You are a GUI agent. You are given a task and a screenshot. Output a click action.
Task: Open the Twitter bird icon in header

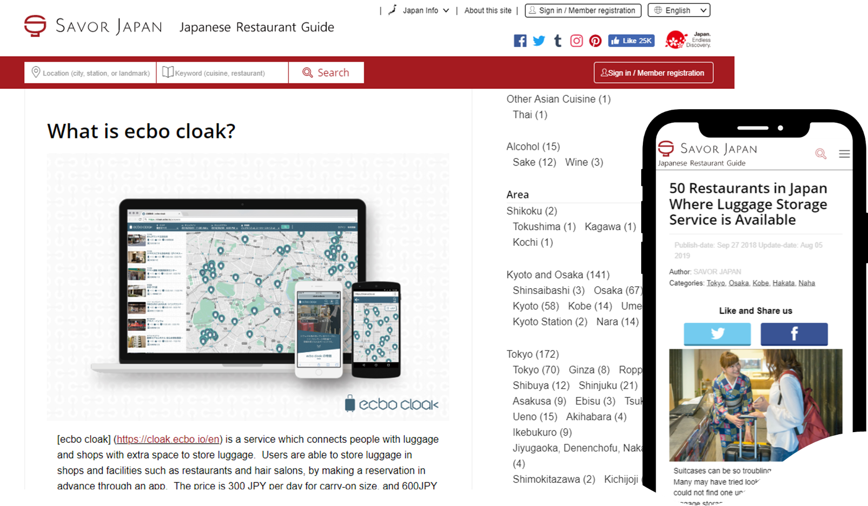click(x=539, y=41)
